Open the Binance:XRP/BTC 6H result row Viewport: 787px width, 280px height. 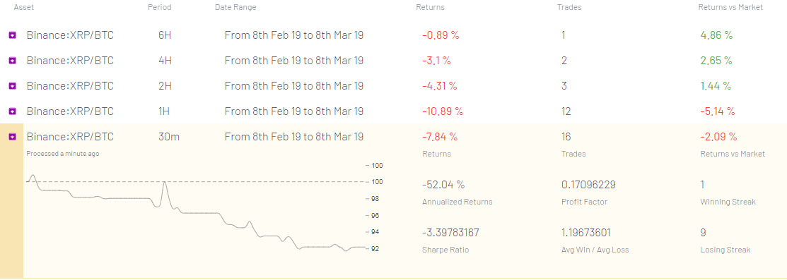coord(393,35)
